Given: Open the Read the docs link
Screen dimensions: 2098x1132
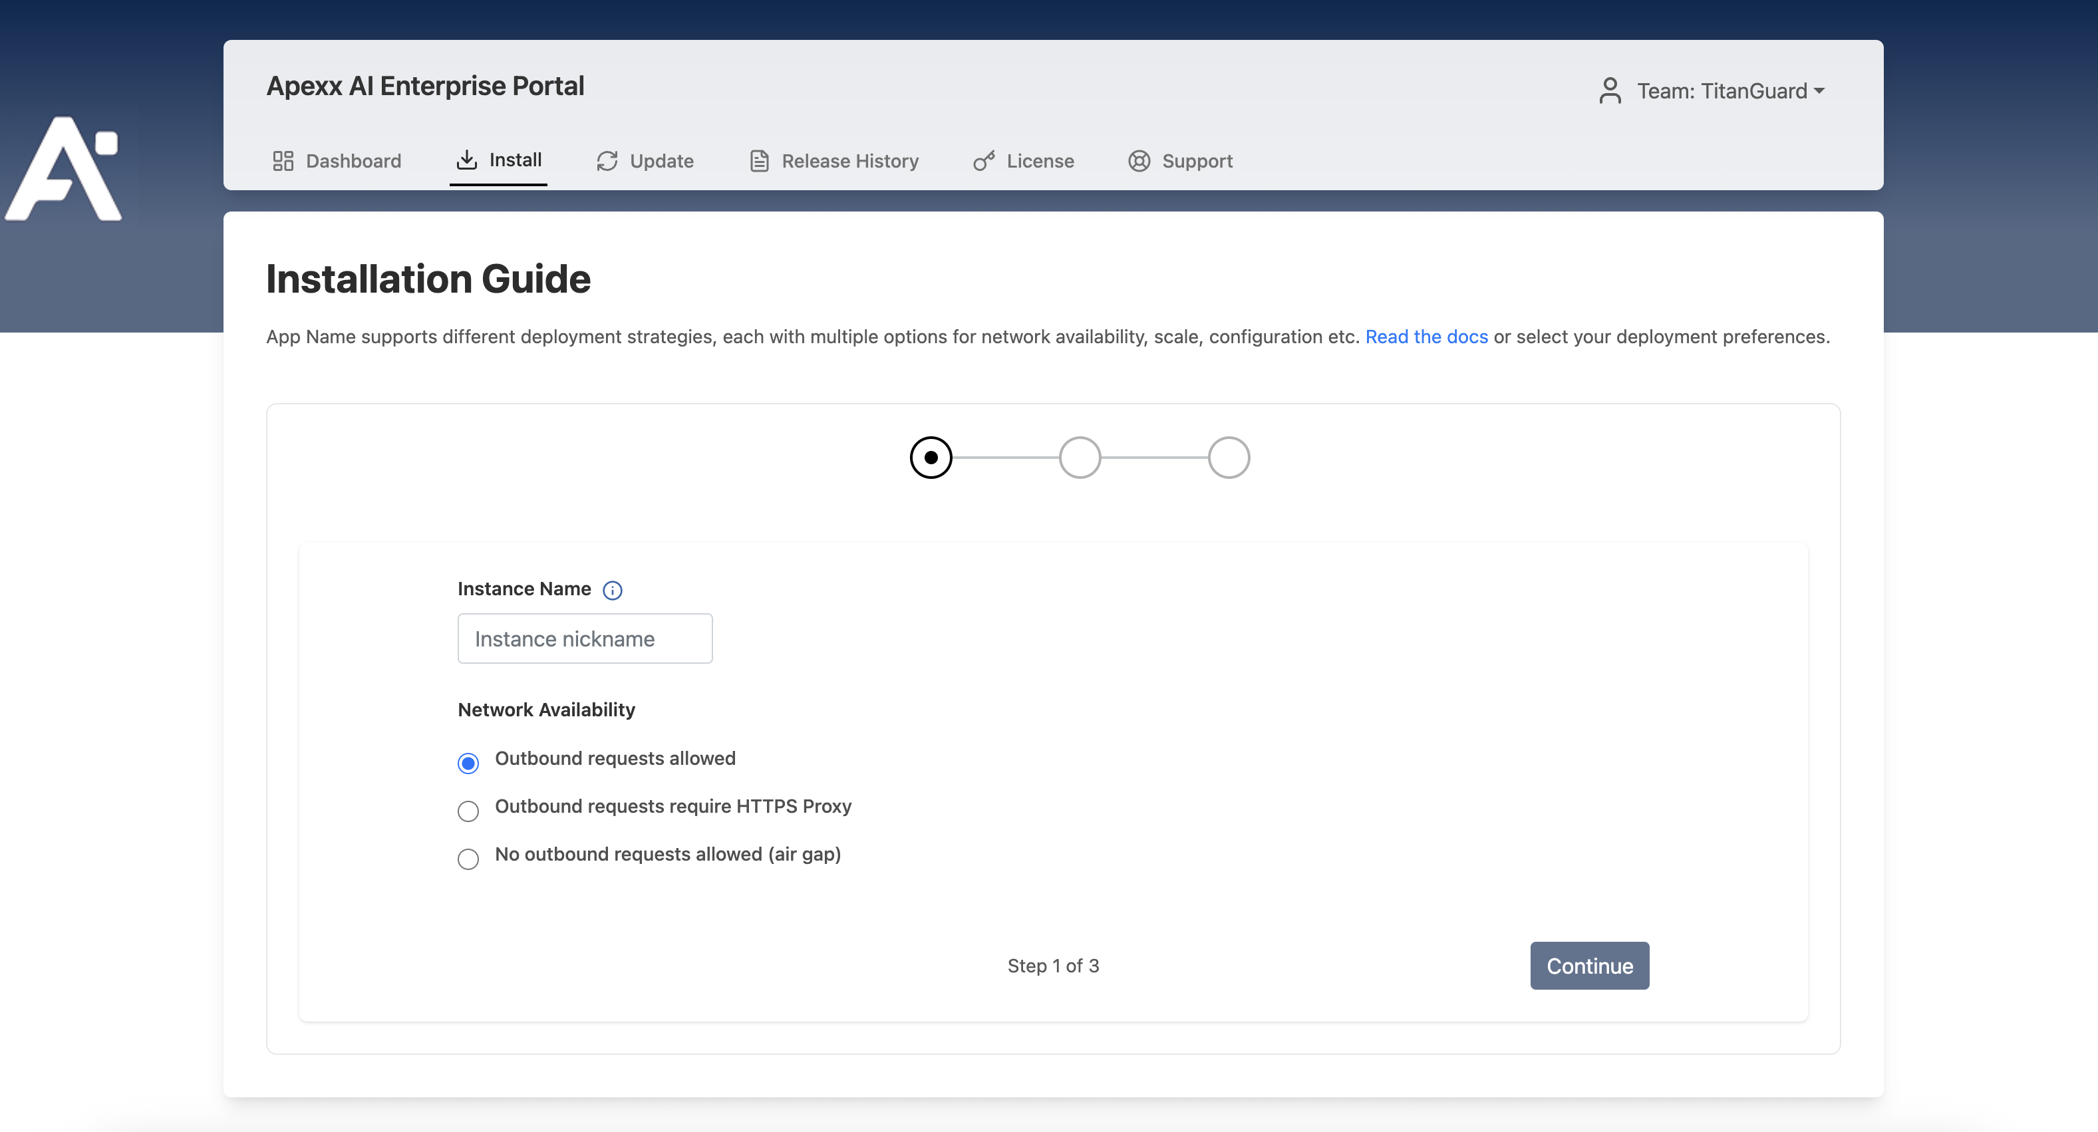Looking at the screenshot, I should point(1426,337).
